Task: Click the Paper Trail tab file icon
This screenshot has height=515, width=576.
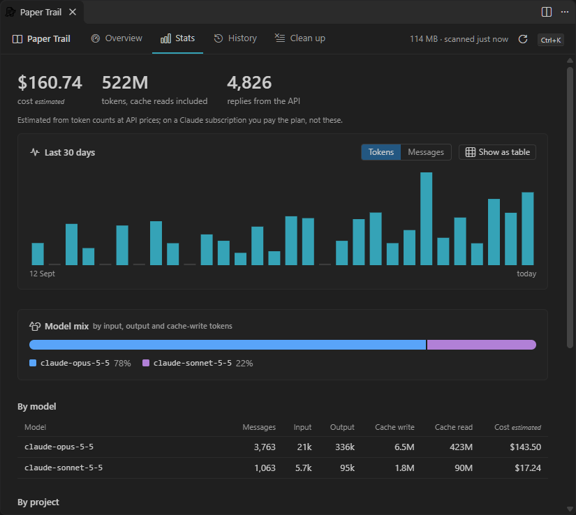Action: coord(10,12)
